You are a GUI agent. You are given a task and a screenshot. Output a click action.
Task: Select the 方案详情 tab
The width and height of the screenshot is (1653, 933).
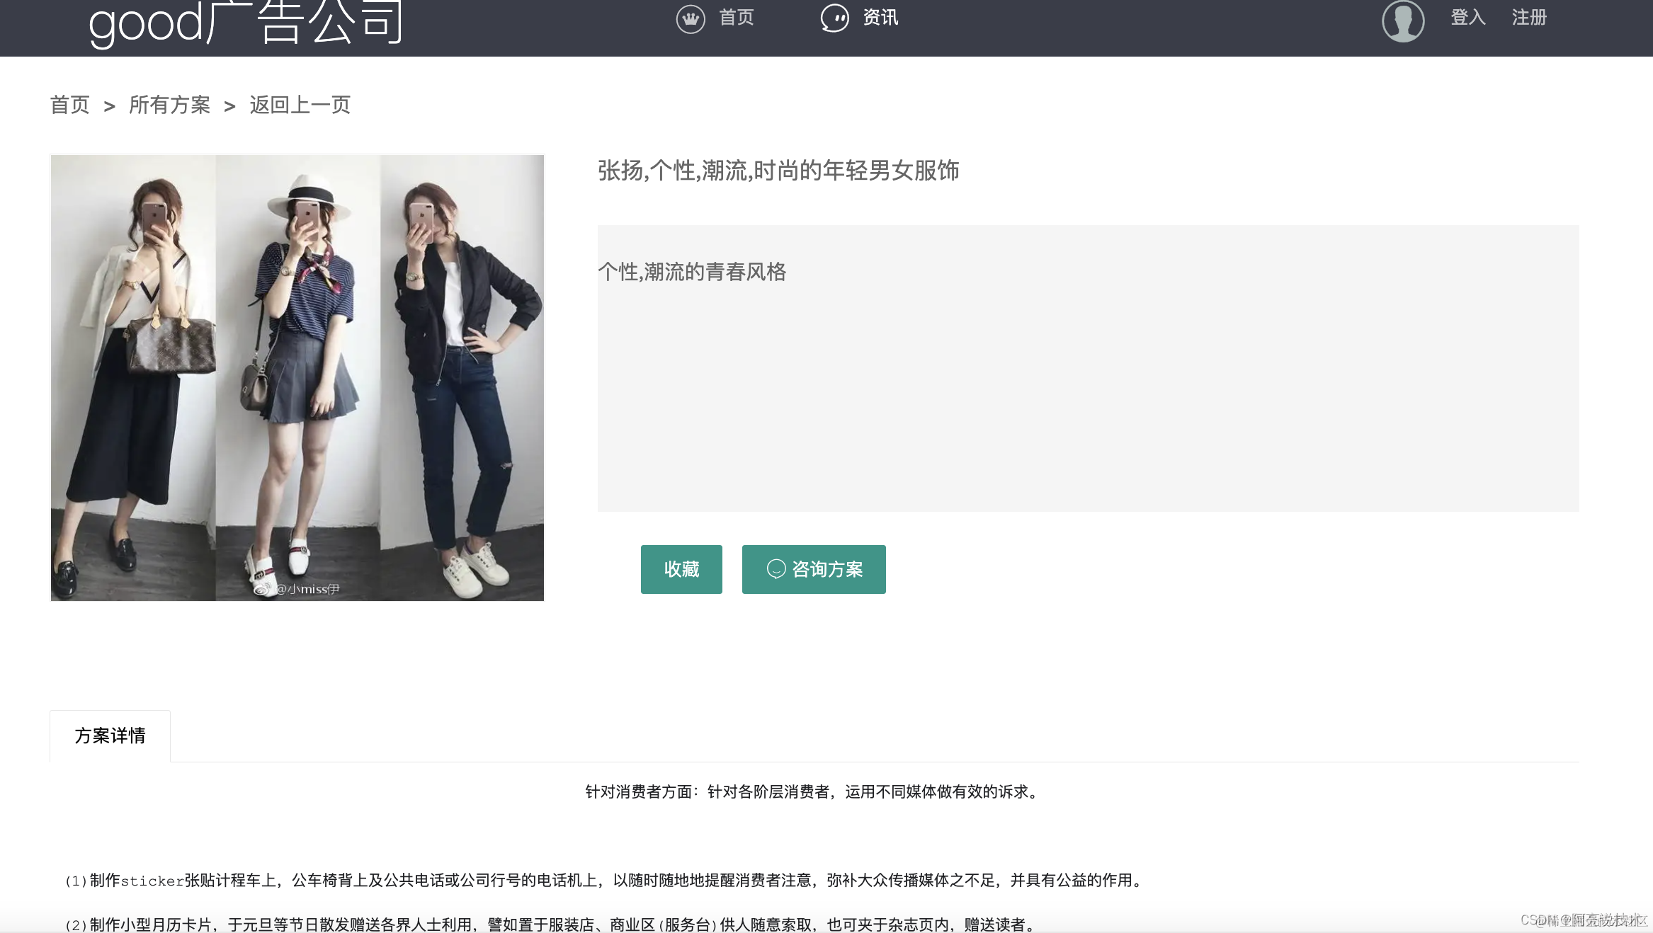[x=110, y=736]
